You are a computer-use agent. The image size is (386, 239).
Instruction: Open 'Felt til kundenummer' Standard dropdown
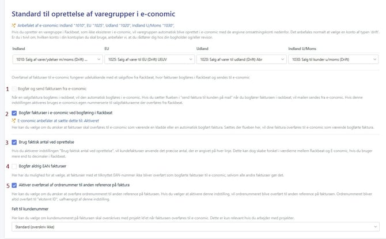pos(195,227)
